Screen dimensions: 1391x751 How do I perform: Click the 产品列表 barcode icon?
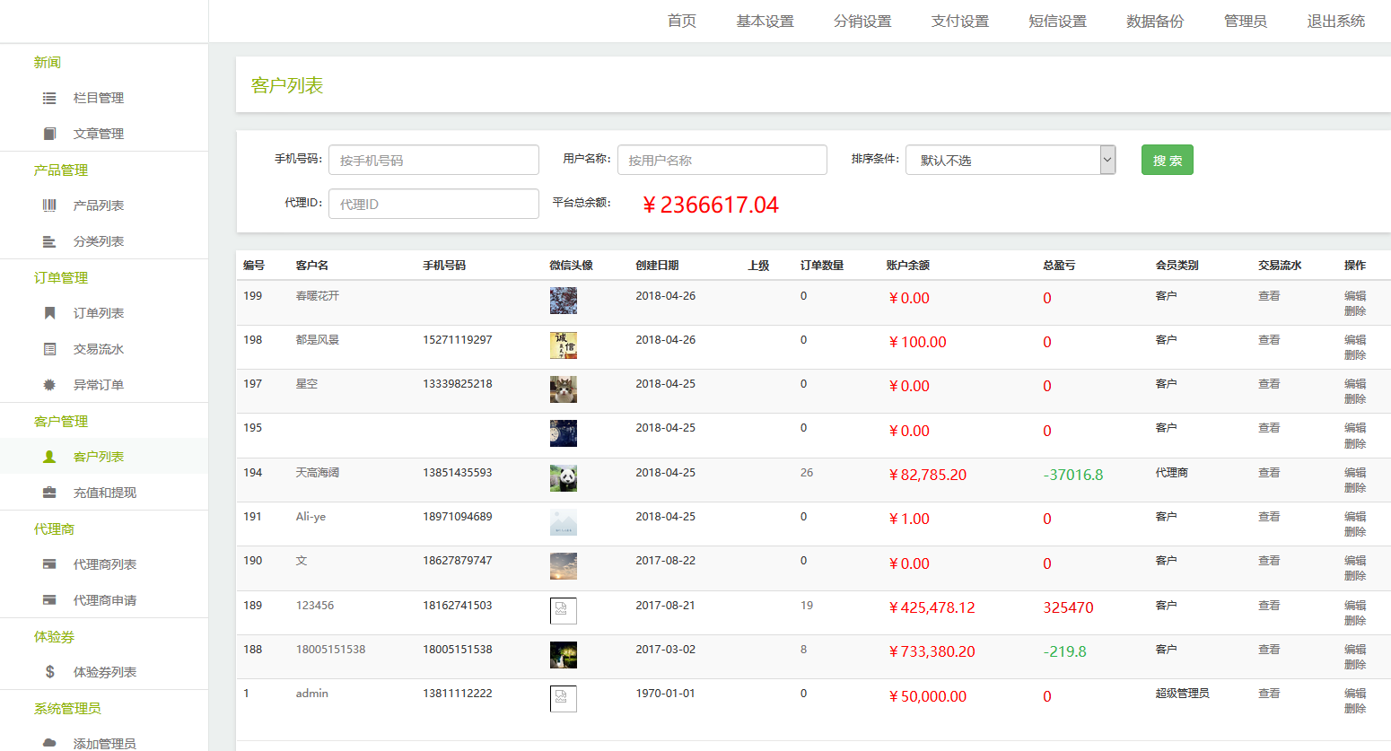pyautogui.click(x=49, y=205)
